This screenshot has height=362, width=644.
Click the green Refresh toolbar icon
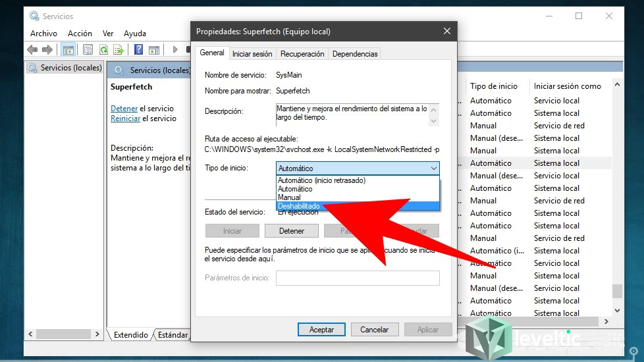[x=103, y=49]
